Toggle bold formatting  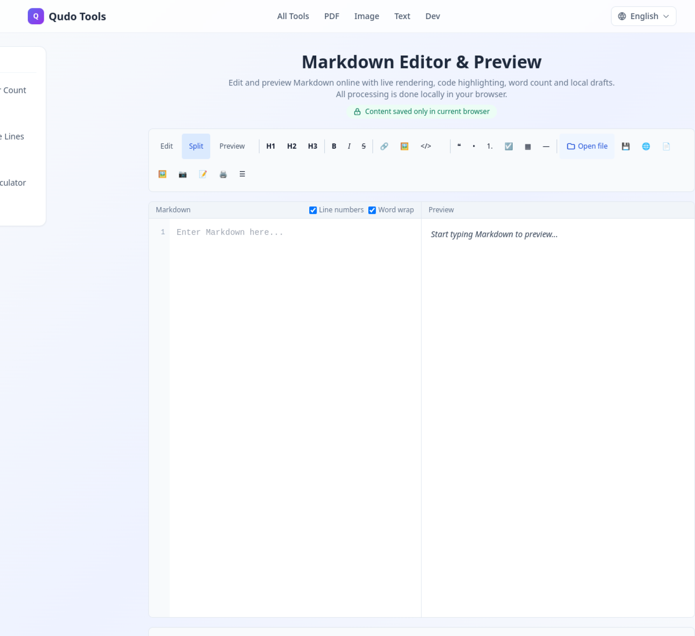334,146
